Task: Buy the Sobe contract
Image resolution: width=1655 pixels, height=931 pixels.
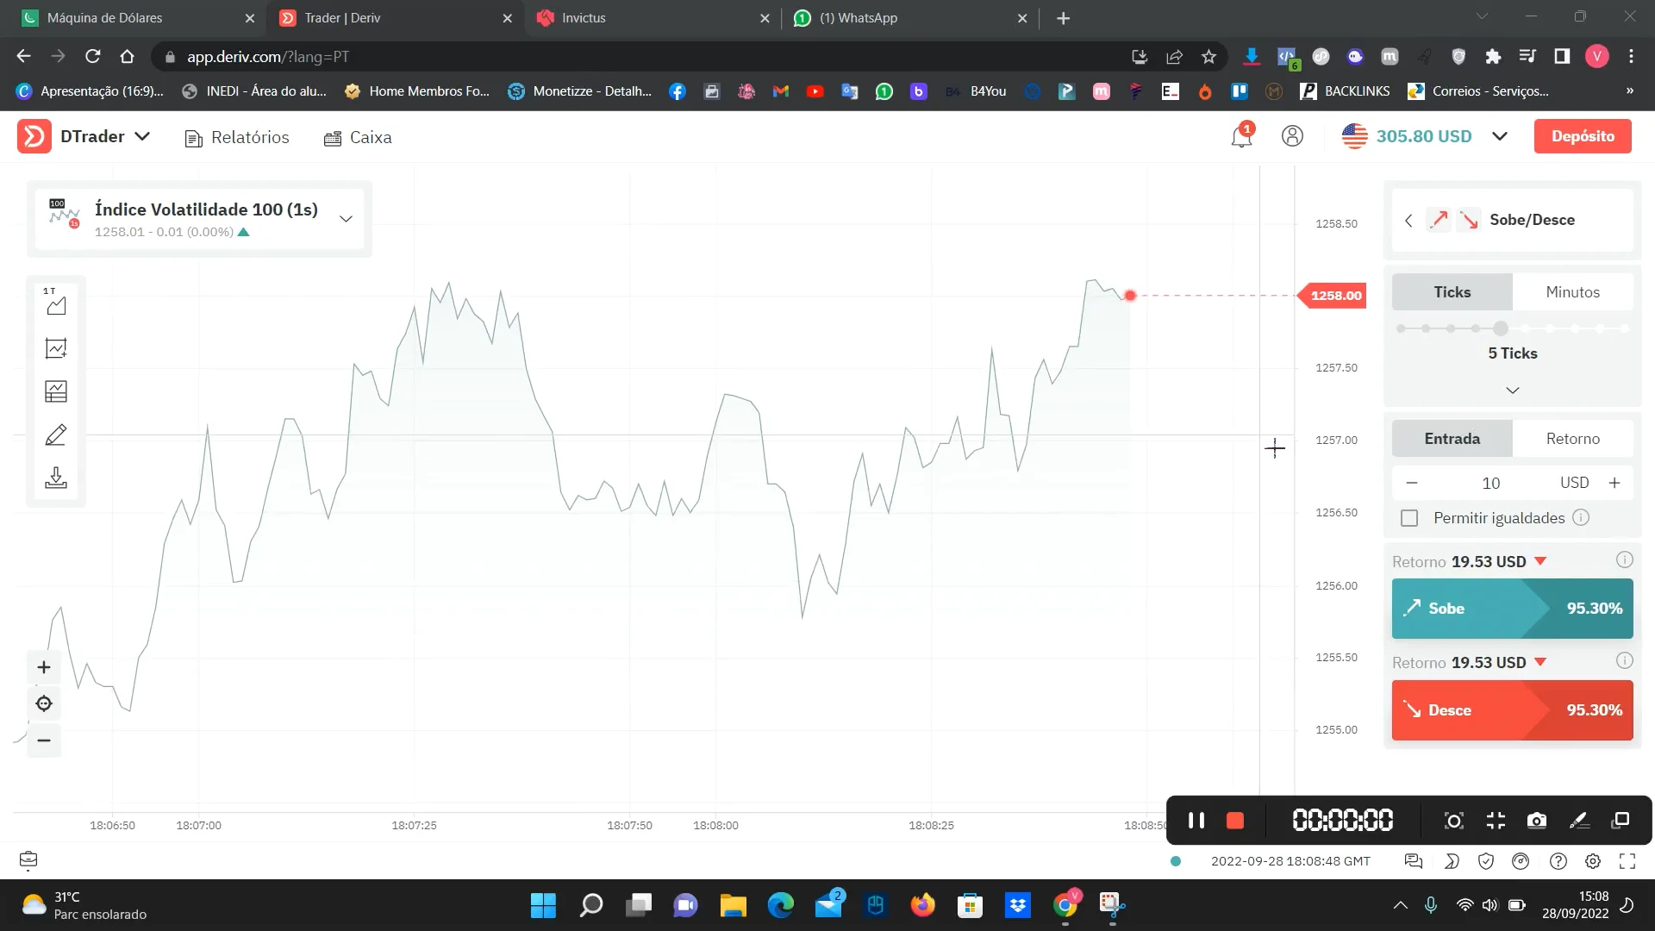Action: [1513, 609]
